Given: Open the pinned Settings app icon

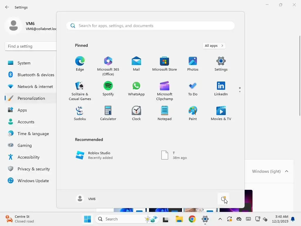Looking at the screenshot, I should (x=221, y=64).
